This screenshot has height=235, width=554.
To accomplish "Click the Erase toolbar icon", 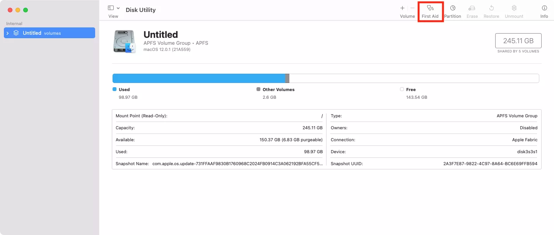I will [472, 8].
